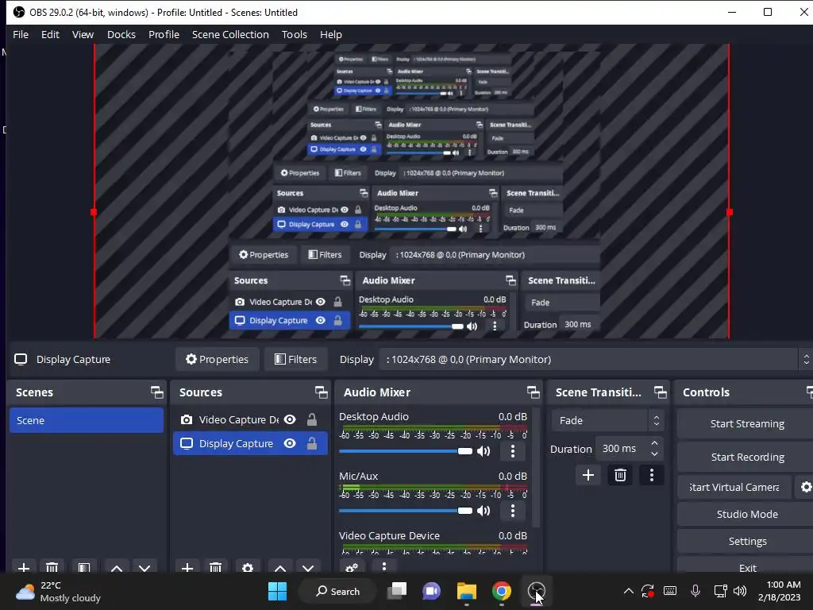The width and height of the screenshot is (813, 610).
Task: Select the Scene item in Scenes list
Action: [86, 421]
